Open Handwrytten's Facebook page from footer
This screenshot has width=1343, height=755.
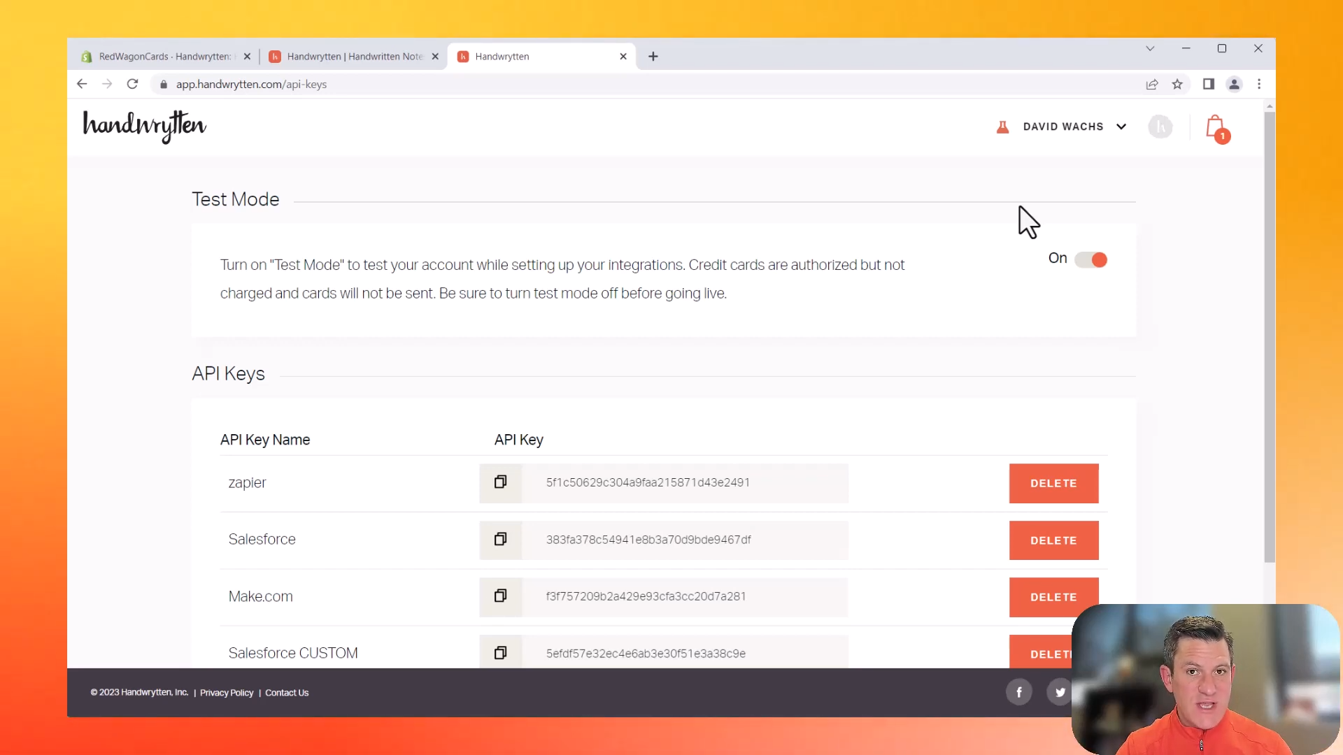[x=1018, y=691]
